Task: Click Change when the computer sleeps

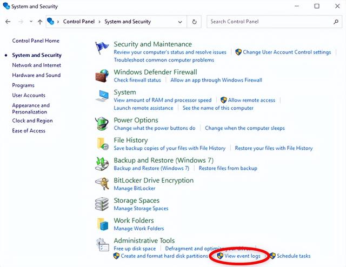Action: point(245,128)
